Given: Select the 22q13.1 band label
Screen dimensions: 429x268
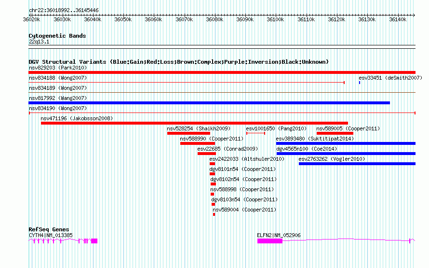Looking at the screenshot, I should [x=39, y=42].
